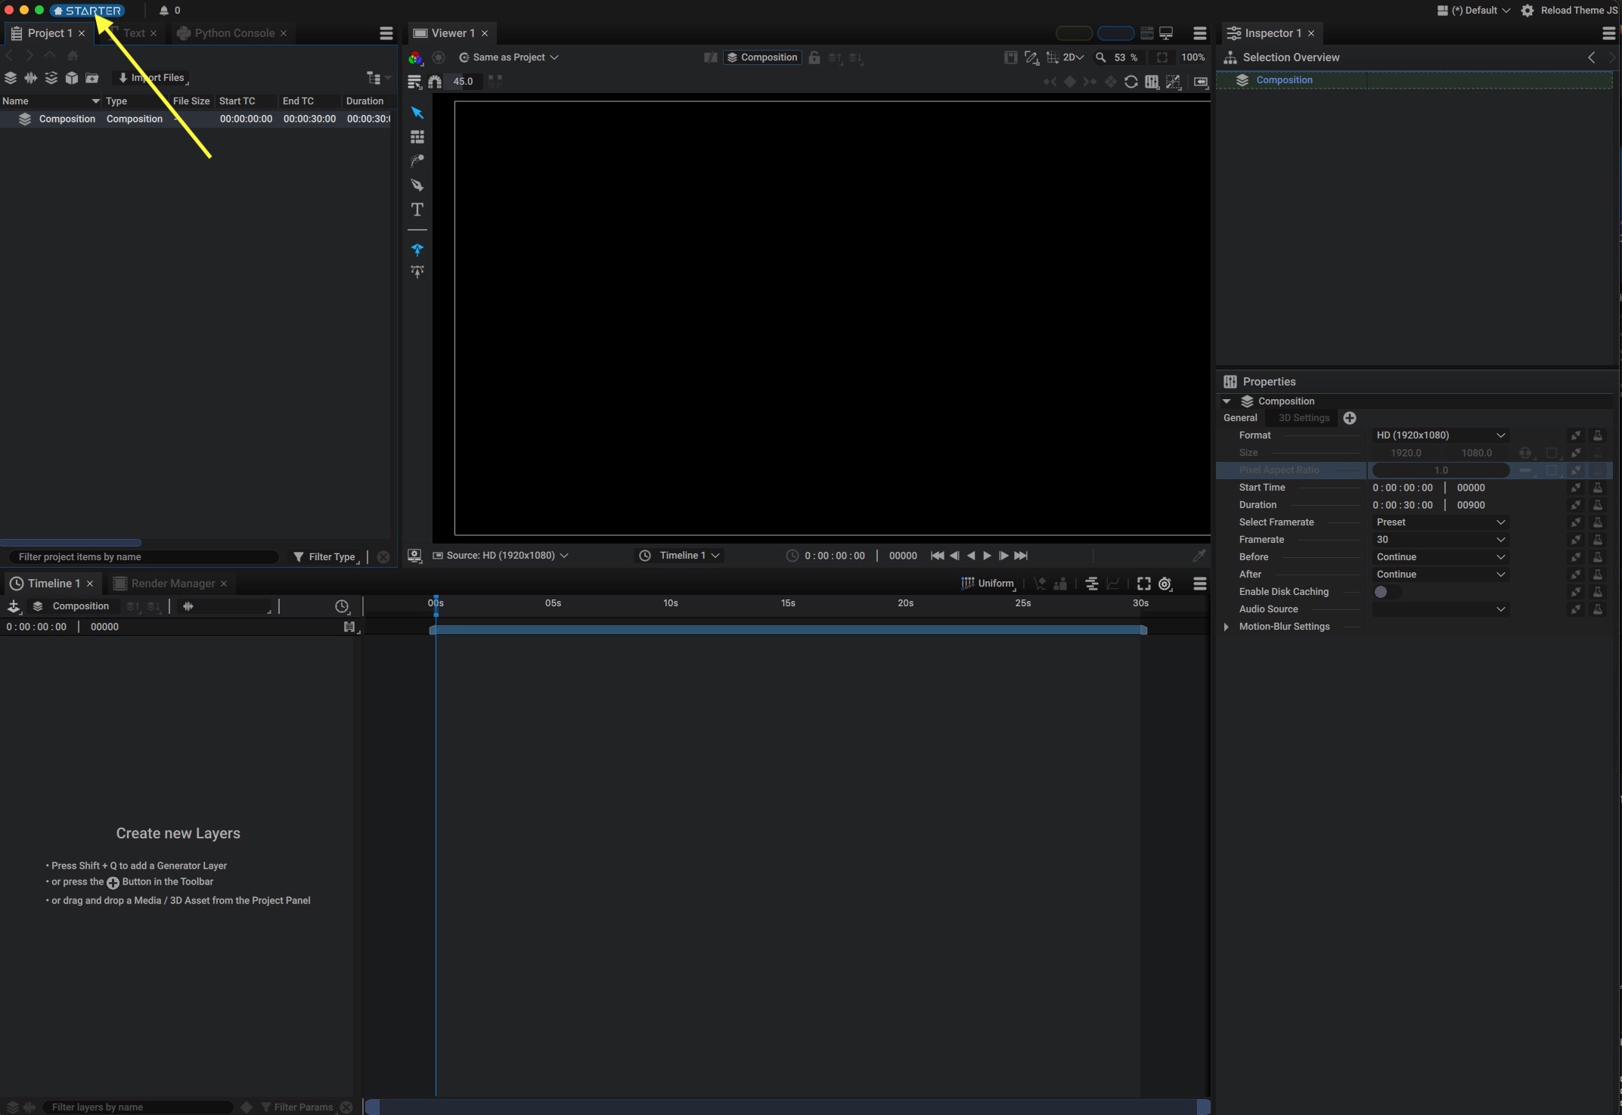Jump to the last frame

click(1021, 556)
